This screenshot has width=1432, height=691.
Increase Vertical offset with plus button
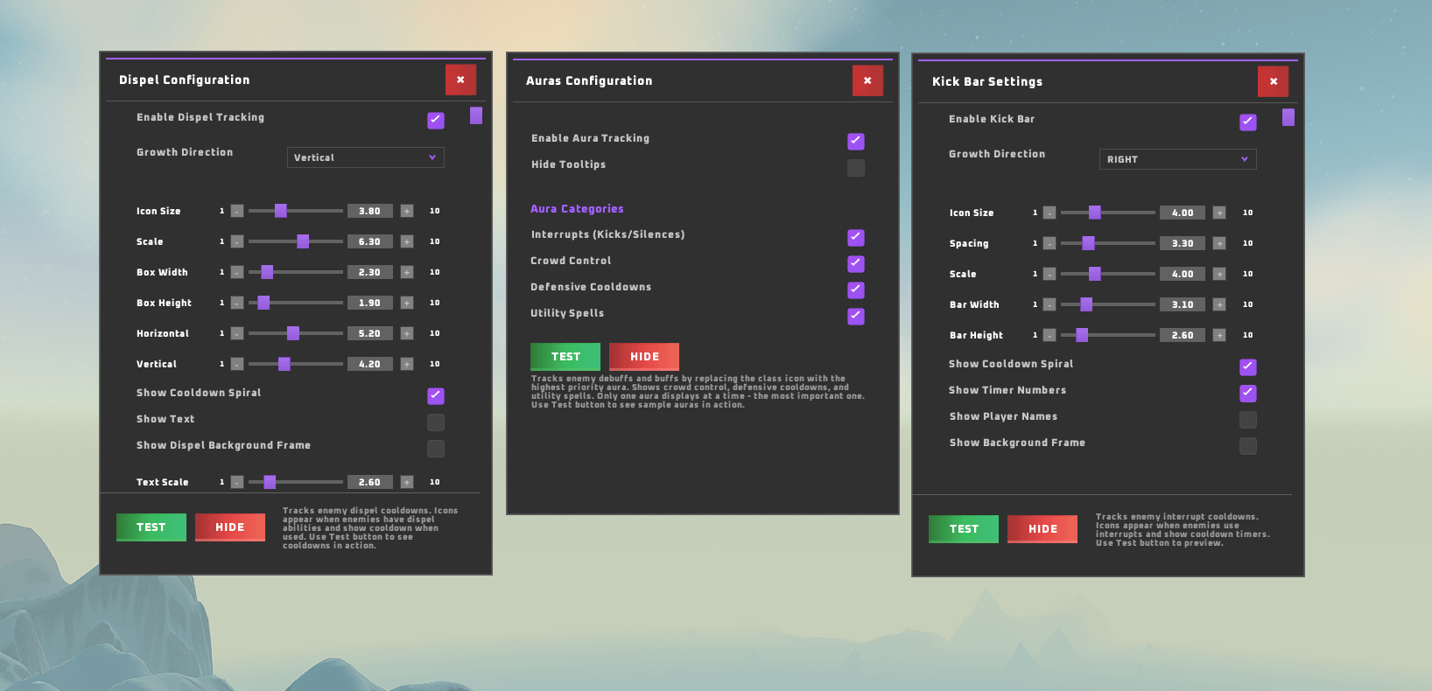(x=407, y=364)
